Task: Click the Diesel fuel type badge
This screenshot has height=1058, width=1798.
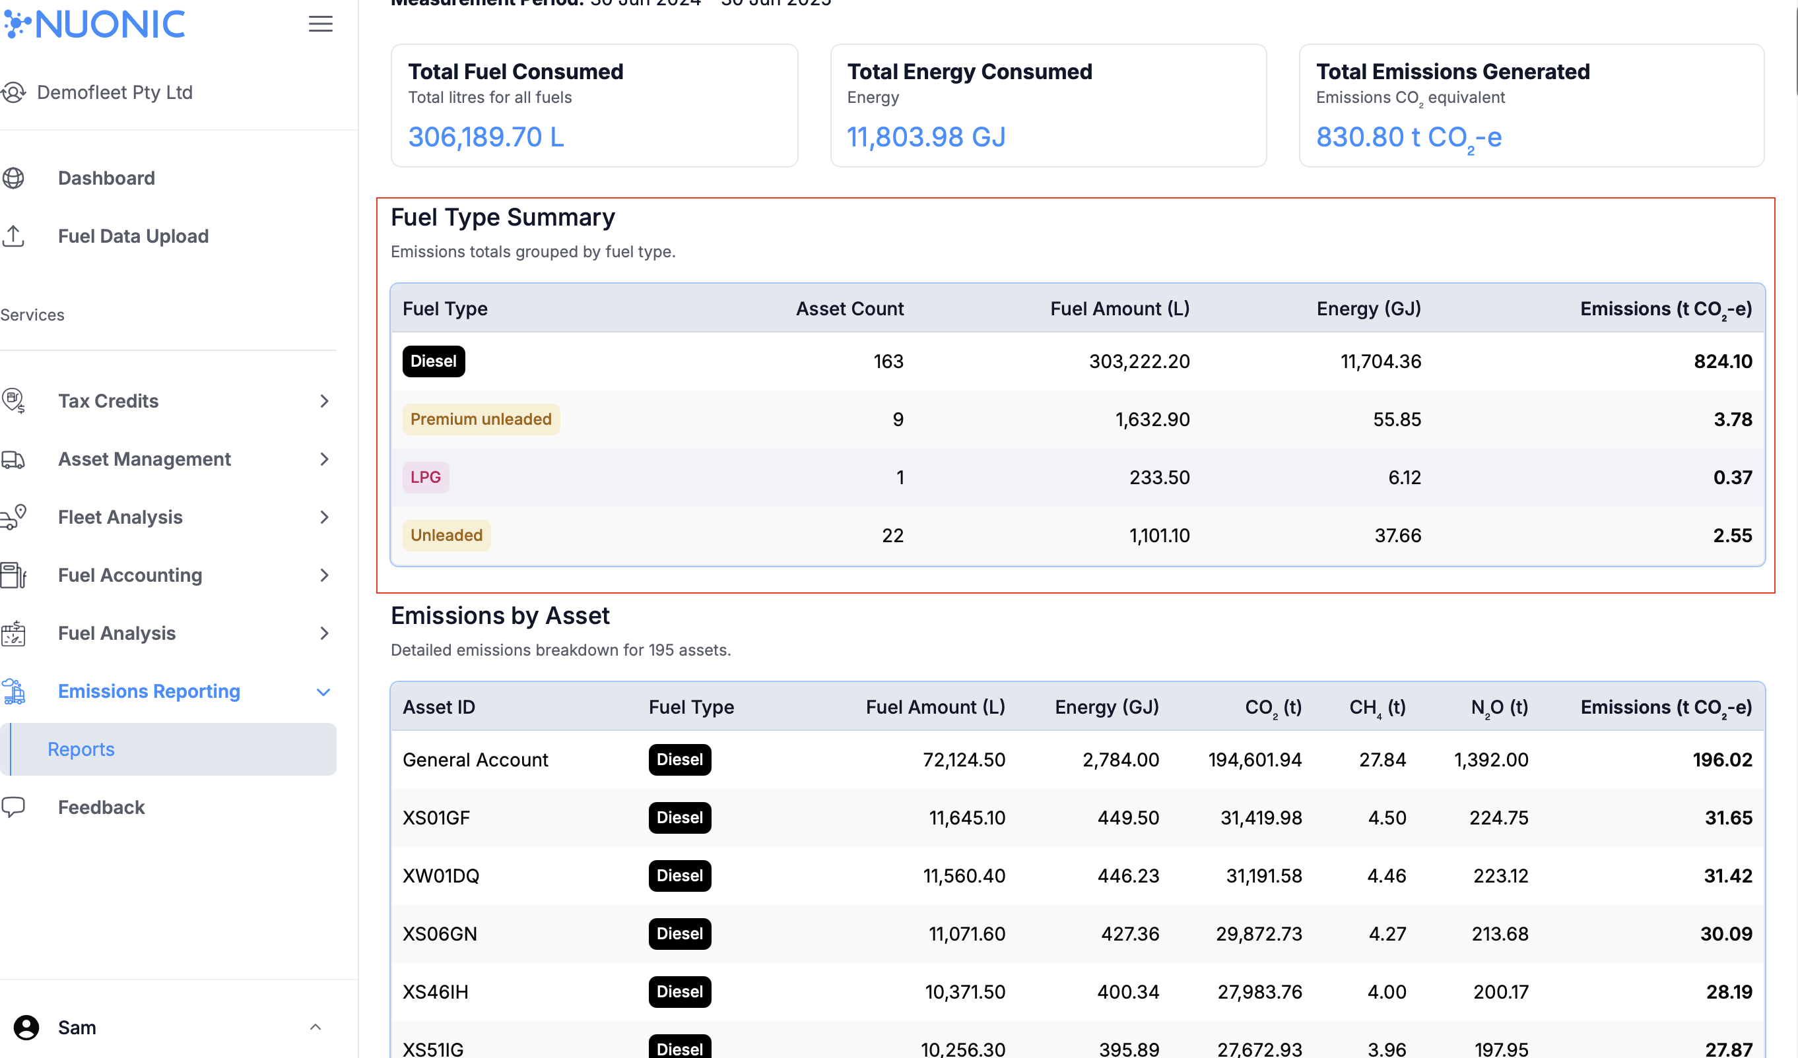Action: coord(433,361)
